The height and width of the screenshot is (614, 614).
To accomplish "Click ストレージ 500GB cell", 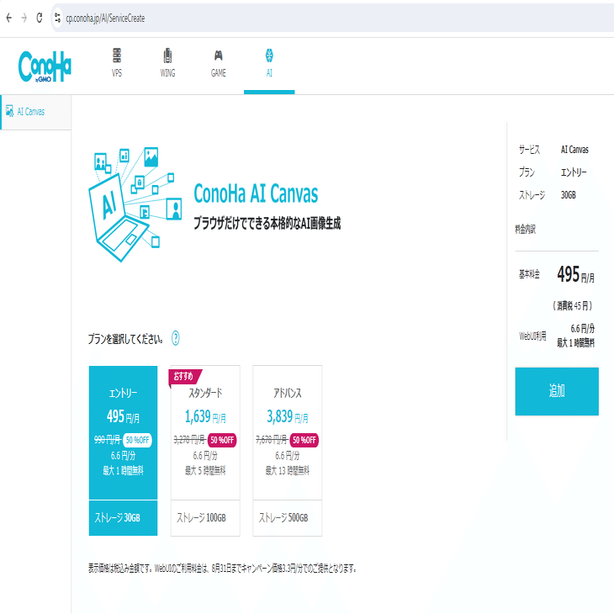I will (x=288, y=517).
